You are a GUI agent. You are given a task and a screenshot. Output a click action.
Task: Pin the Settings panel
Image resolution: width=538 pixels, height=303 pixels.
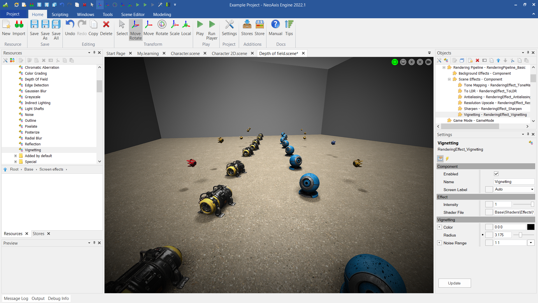tap(528, 134)
